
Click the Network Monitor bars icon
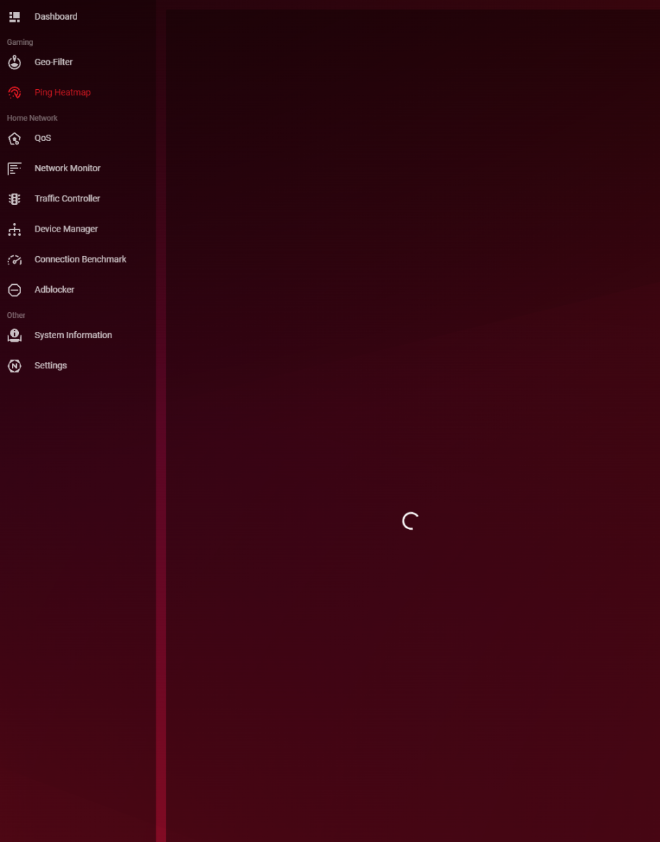(15, 168)
